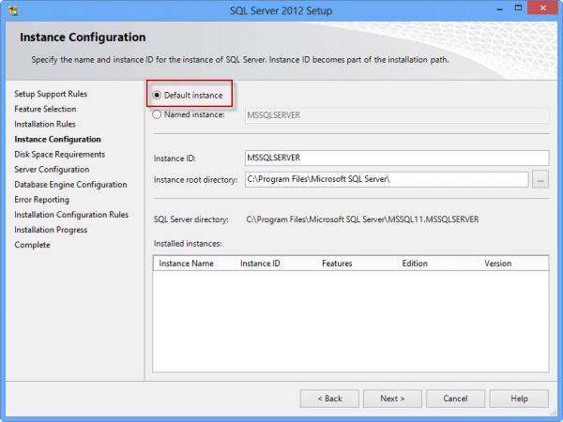Viewport: 563px width, 422px height.
Task: Select Database Engine Configuration step
Action: [70, 185]
